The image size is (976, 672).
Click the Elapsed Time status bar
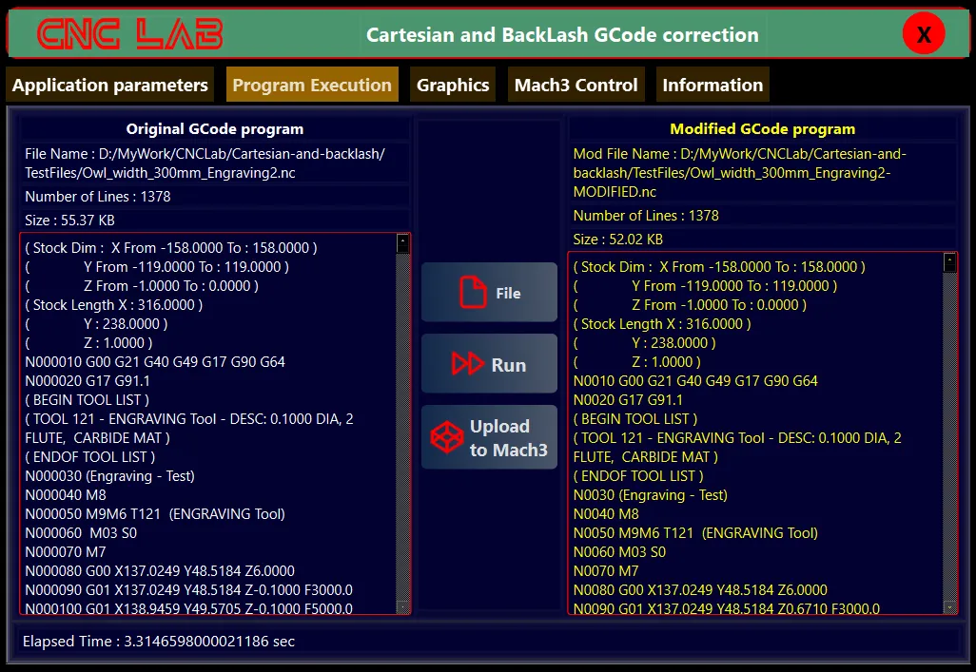pyautogui.click(x=487, y=642)
